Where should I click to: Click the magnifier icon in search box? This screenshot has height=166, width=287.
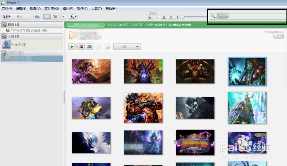click(x=213, y=16)
